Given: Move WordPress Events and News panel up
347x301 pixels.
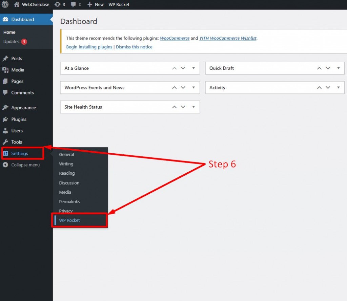Looking at the screenshot, I should tap(175, 88).
